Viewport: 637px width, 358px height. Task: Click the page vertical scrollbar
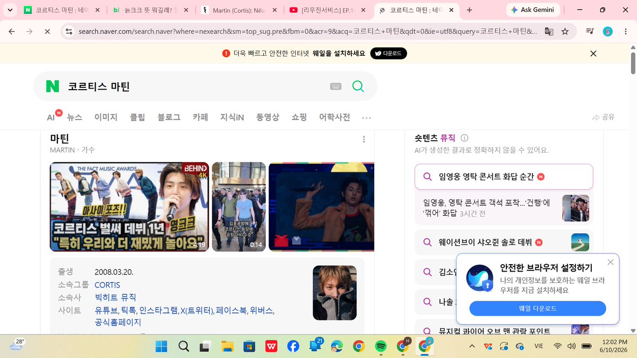click(633, 63)
